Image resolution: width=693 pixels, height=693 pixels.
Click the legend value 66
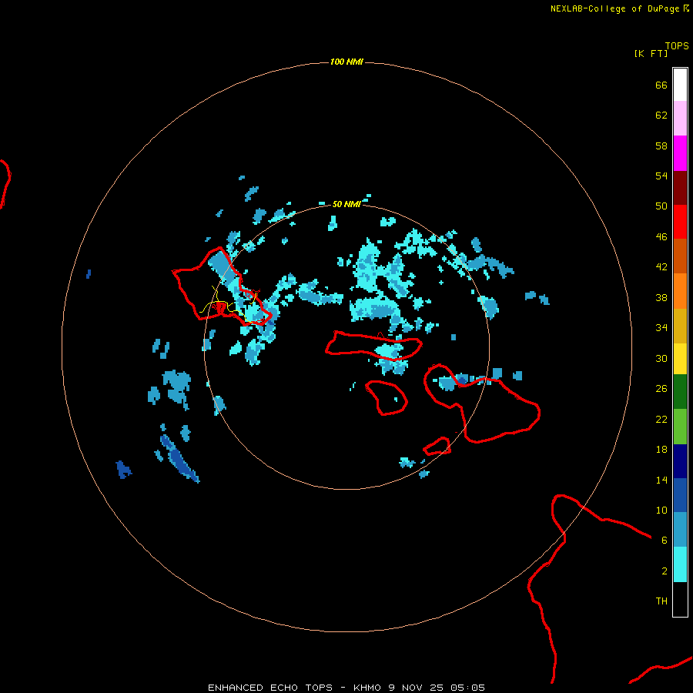click(x=661, y=85)
